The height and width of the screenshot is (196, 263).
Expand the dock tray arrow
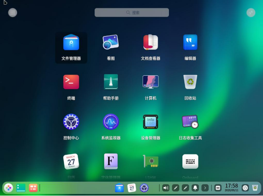pyautogui.click(x=205, y=188)
